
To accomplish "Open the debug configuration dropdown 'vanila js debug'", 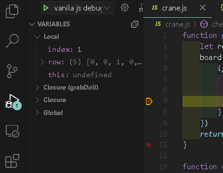I will click(83, 8).
